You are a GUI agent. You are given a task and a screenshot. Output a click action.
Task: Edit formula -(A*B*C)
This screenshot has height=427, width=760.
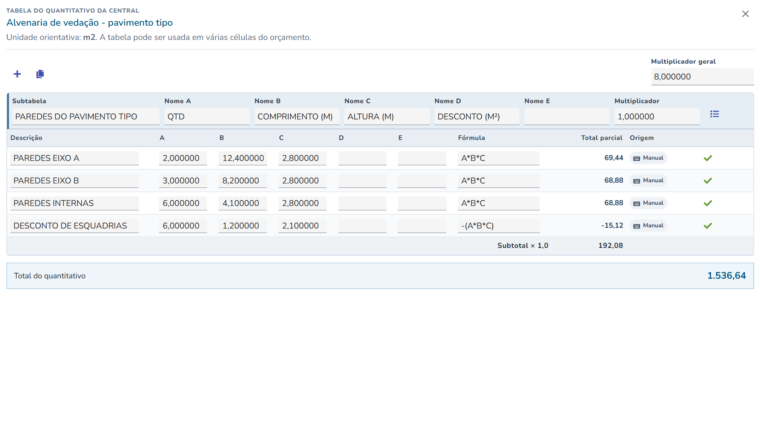499,226
